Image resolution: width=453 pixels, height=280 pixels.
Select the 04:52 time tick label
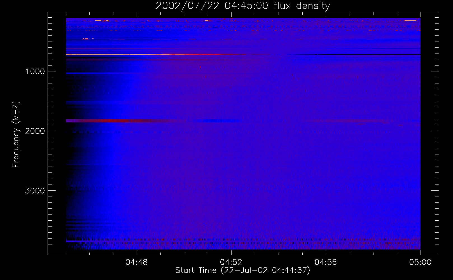pos(231,262)
